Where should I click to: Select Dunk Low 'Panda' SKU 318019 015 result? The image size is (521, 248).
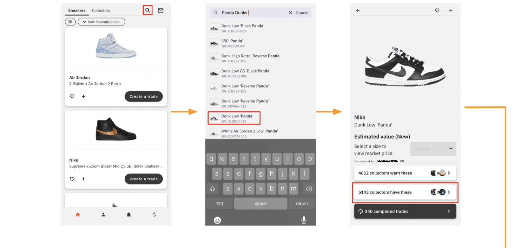point(234,118)
